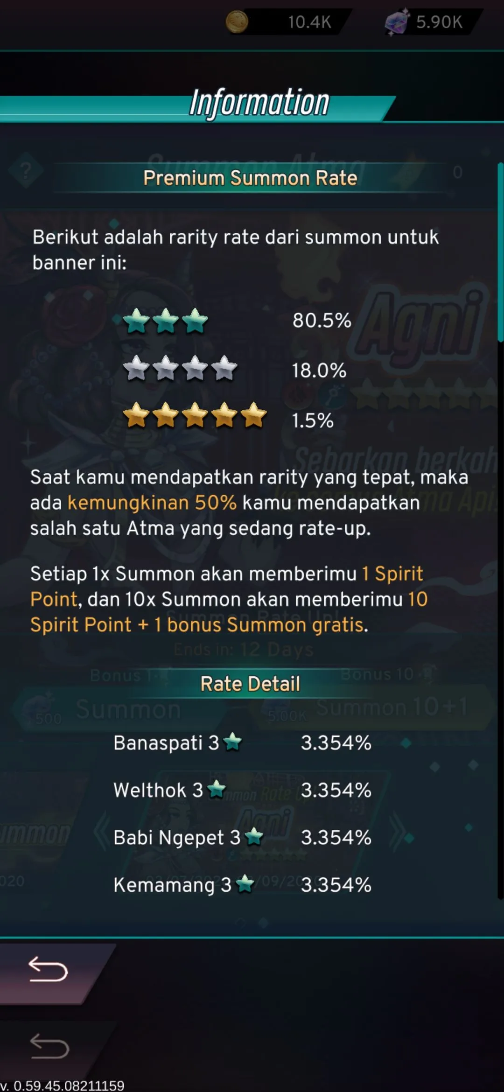Click the Premium Summon Rate header
This screenshot has width=504, height=1092.
tap(250, 178)
